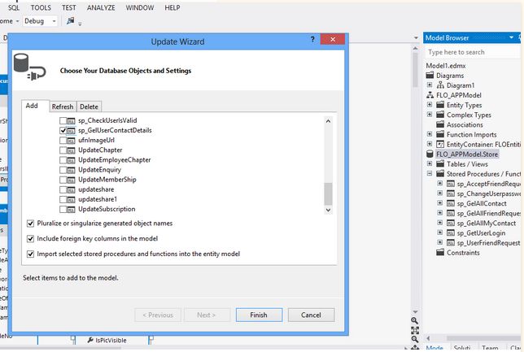Click the sp_ChangeUserpassword procedure icon
The width and height of the screenshot is (524, 352).
451,193
